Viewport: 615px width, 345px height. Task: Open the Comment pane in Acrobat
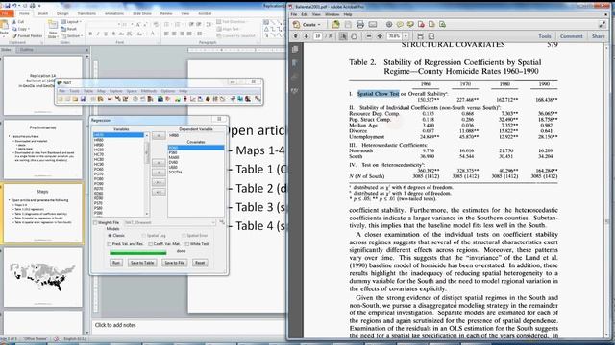click(x=571, y=36)
